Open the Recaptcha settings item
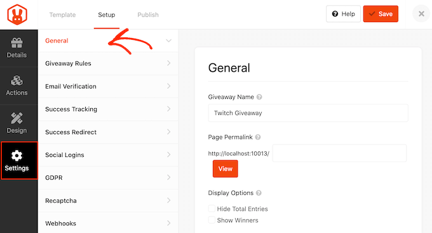Screen dimensions: 432x233 pyautogui.click(x=108, y=201)
